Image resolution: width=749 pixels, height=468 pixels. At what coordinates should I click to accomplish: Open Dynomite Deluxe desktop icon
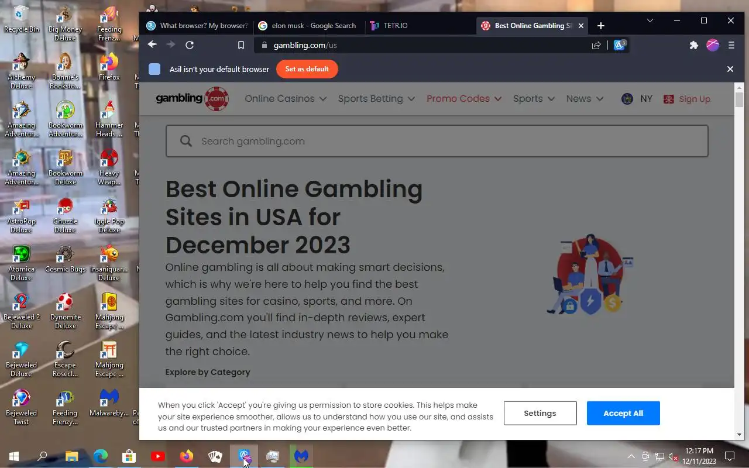click(x=65, y=311)
